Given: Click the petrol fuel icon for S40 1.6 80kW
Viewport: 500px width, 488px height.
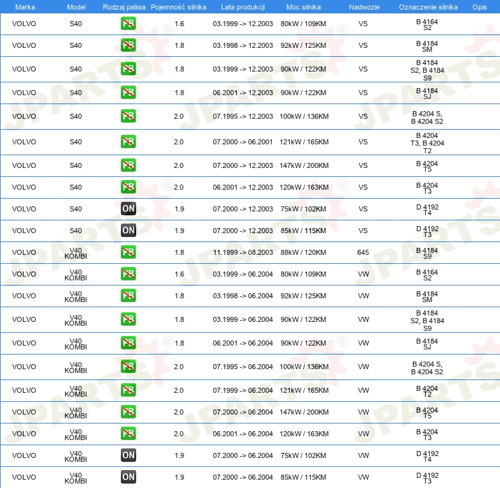Looking at the screenshot, I should tap(128, 24).
